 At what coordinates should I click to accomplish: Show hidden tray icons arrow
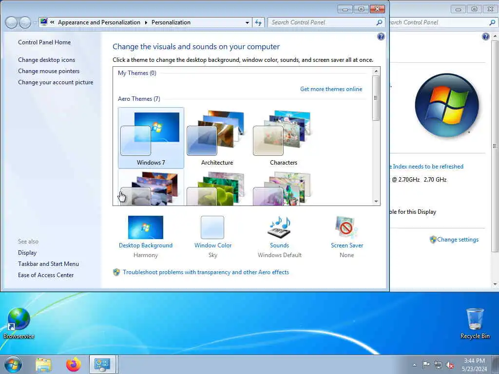(414, 365)
